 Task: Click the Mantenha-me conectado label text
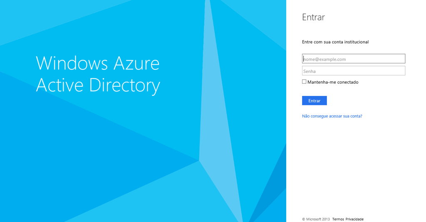[x=333, y=82]
